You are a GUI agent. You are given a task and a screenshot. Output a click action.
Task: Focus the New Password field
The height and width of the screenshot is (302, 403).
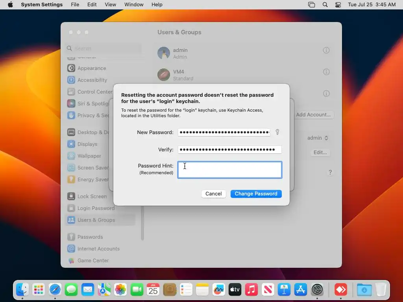pos(224,132)
